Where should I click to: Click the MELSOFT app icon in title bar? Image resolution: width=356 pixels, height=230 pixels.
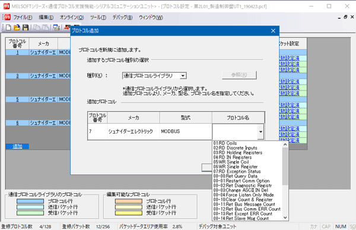[6, 6]
